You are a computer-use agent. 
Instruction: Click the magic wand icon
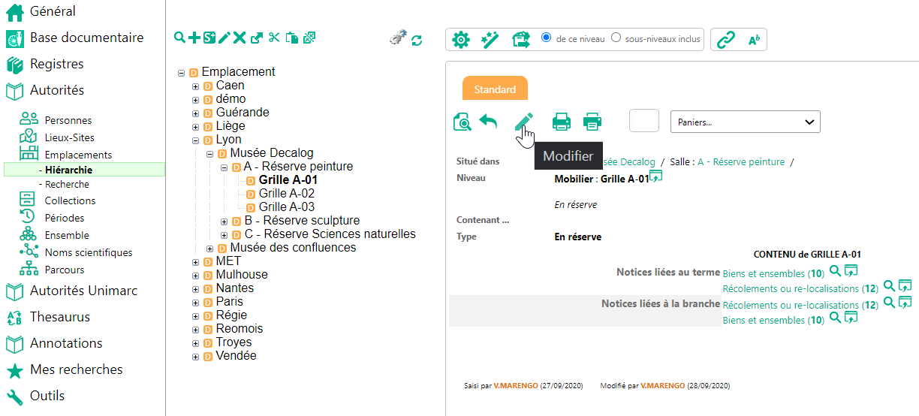click(x=490, y=40)
